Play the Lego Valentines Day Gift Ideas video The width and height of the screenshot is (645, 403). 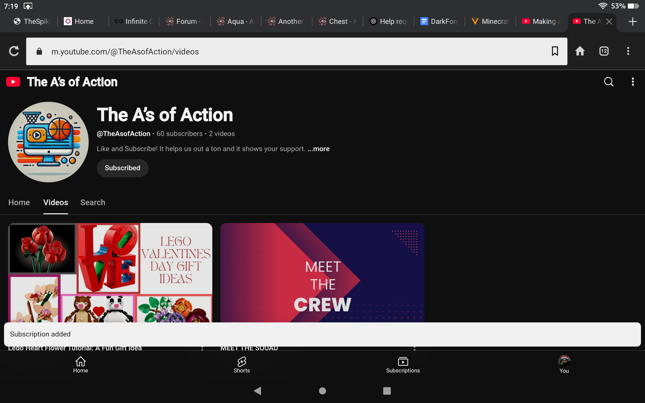pos(110,273)
